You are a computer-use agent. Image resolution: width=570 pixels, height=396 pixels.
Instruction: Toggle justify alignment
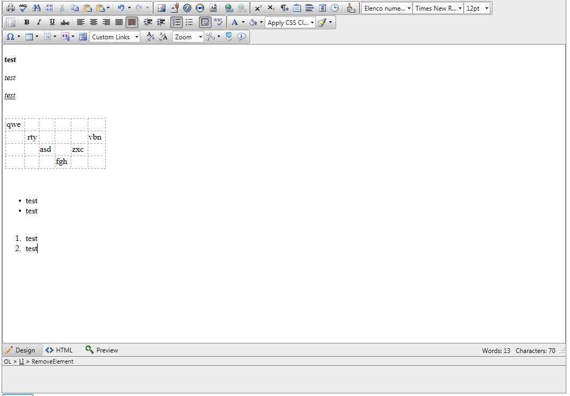point(119,22)
